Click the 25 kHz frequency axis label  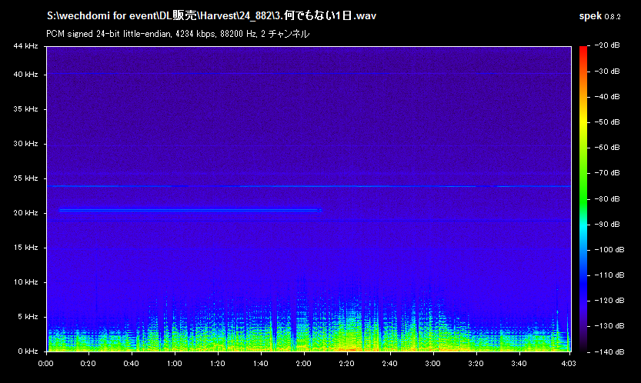point(25,178)
